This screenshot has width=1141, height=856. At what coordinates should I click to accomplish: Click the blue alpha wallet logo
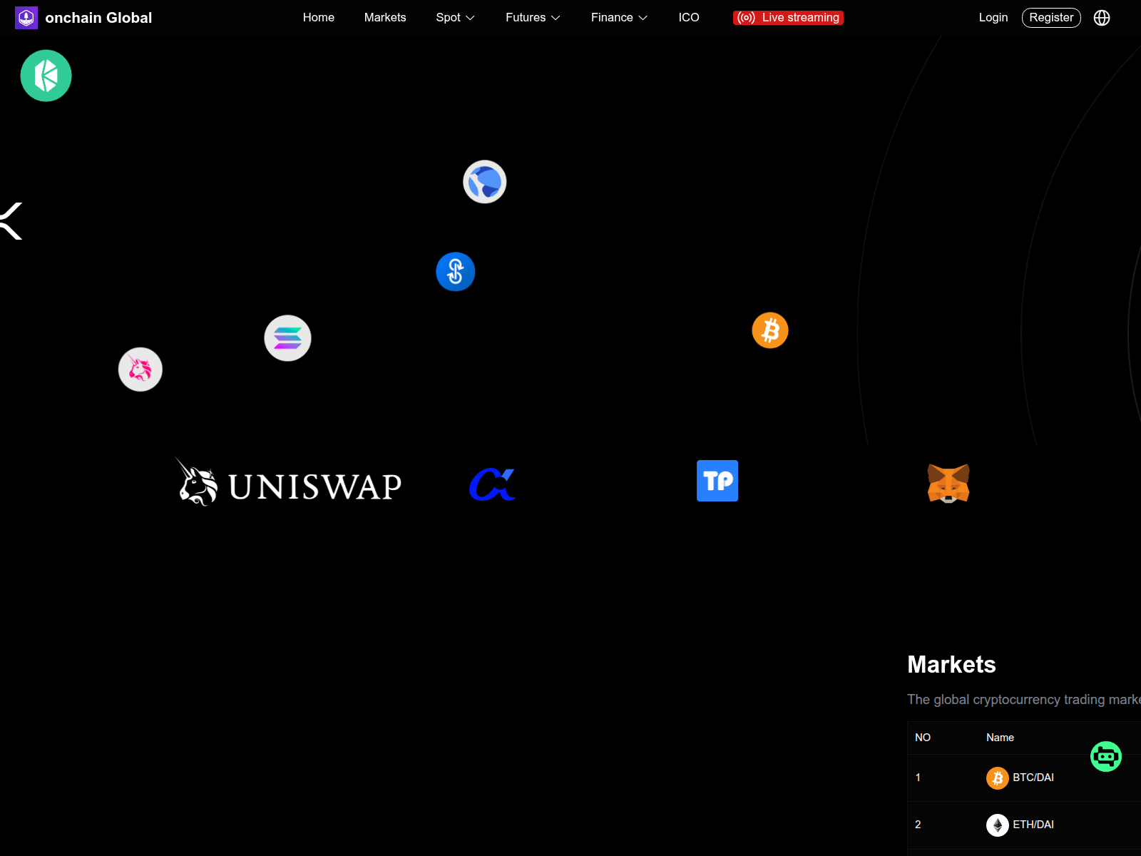tap(492, 484)
